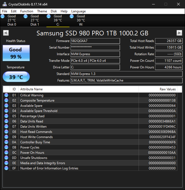Open the Edit menu

click(x=13, y=11)
